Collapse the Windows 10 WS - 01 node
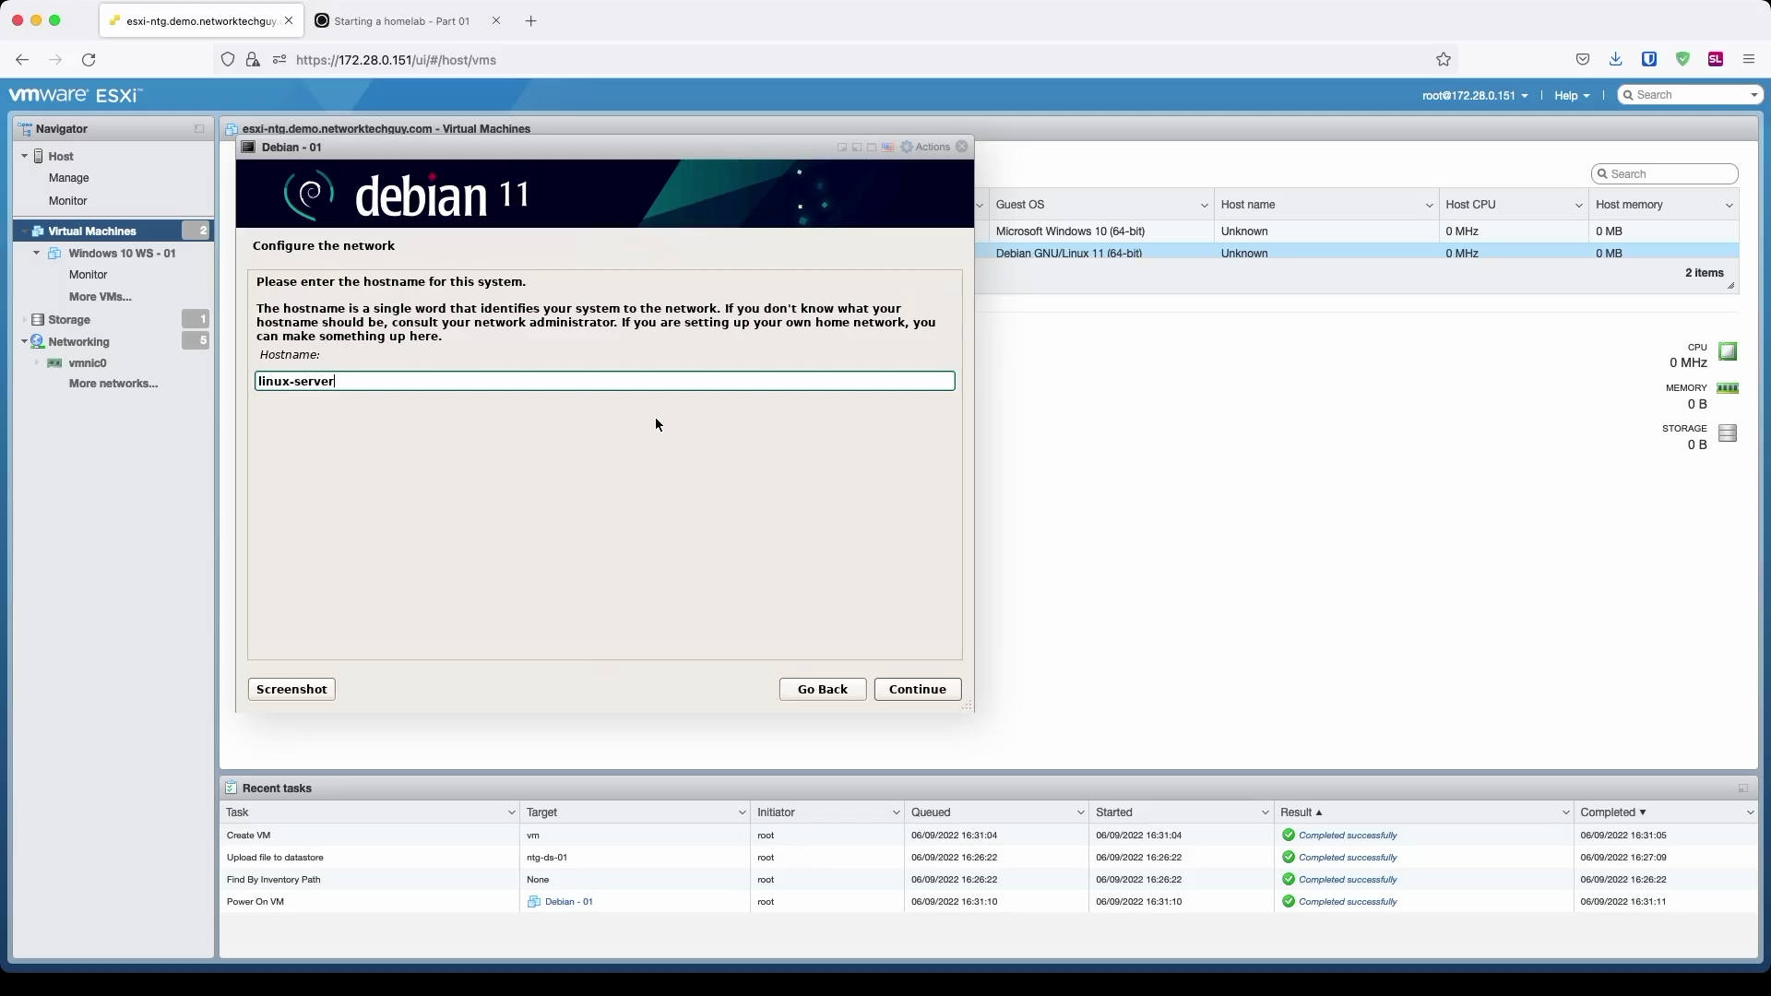The width and height of the screenshot is (1771, 996). [x=37, y=254]
